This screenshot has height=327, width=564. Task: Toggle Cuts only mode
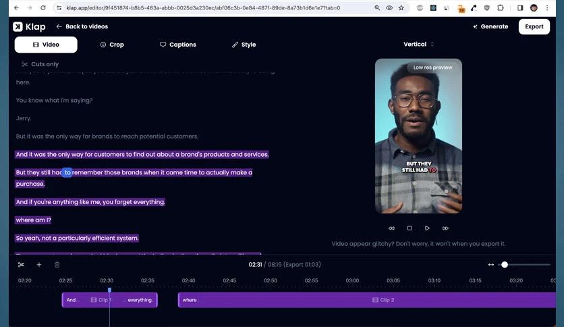[40, 64]
